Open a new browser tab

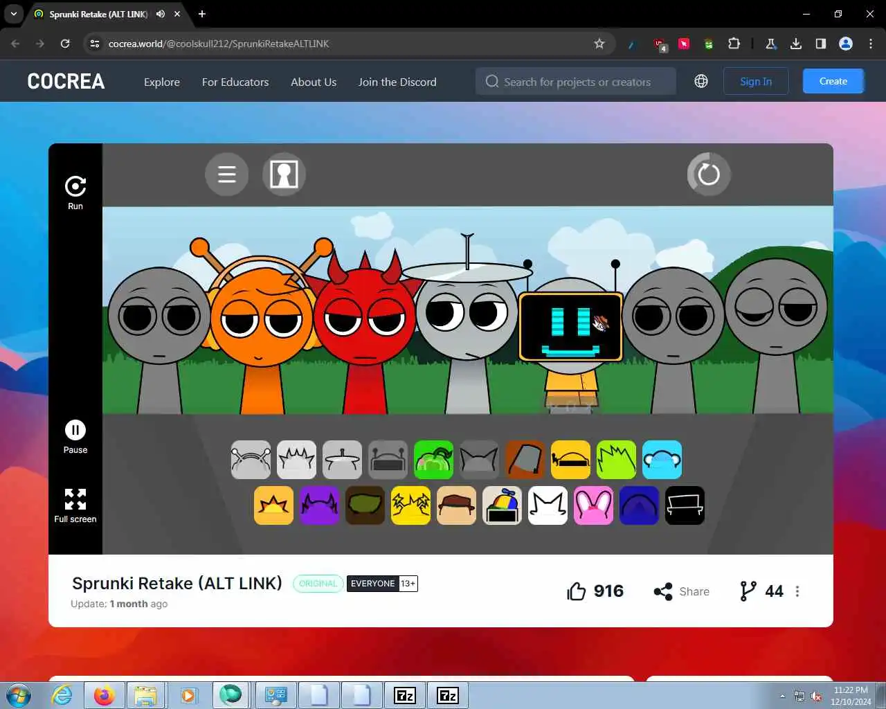[x=202, y=14]
